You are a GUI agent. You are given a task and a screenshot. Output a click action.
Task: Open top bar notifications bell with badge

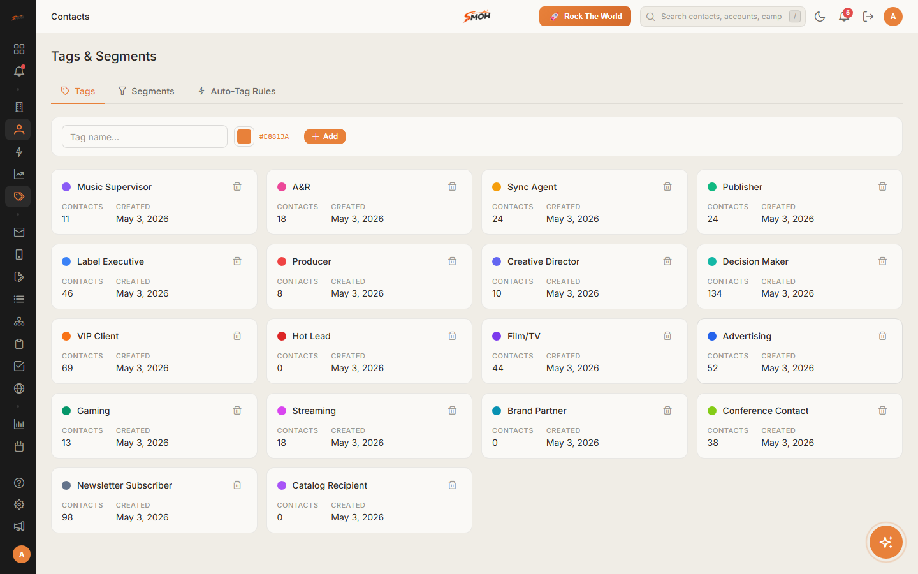(x=844, y=17)
